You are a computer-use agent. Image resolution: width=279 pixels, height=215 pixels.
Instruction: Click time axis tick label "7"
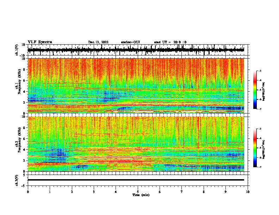tap(182, 192)
